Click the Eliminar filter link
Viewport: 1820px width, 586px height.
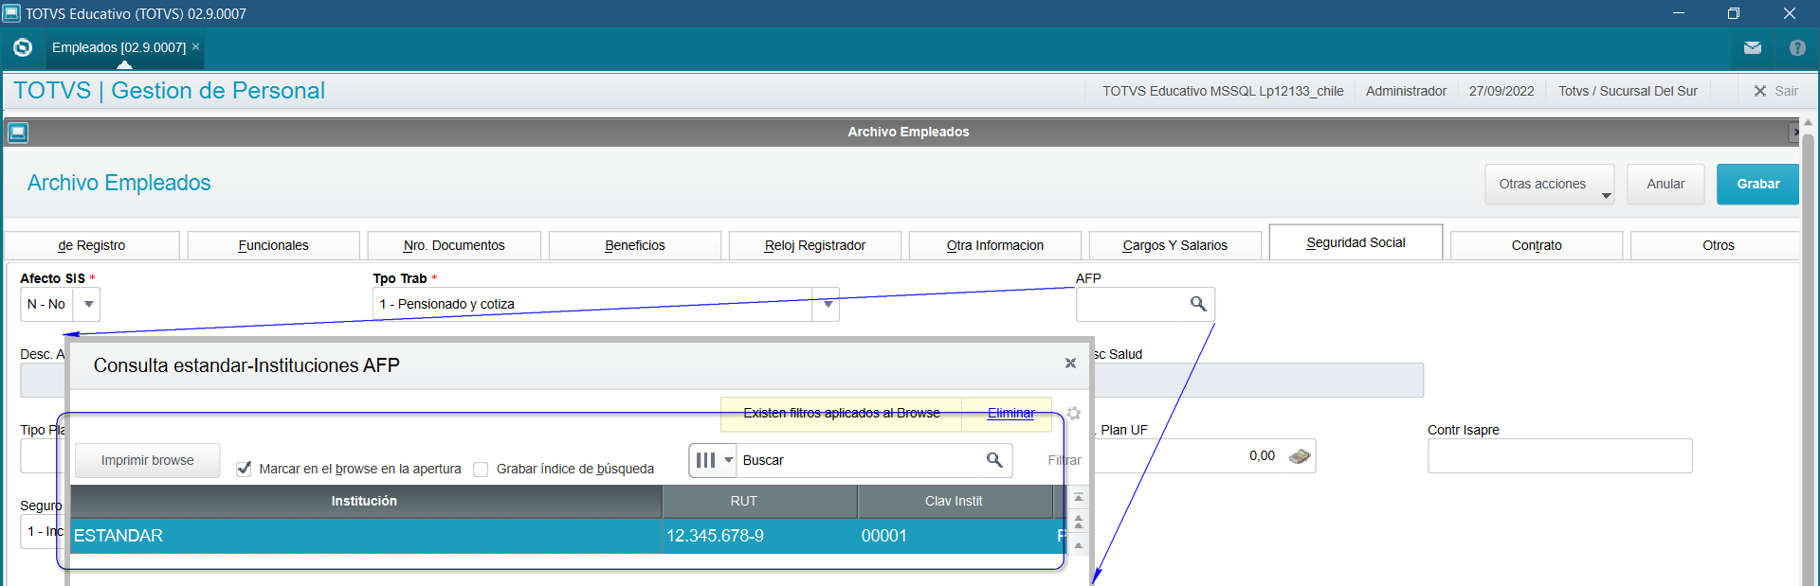point(1010,414)
